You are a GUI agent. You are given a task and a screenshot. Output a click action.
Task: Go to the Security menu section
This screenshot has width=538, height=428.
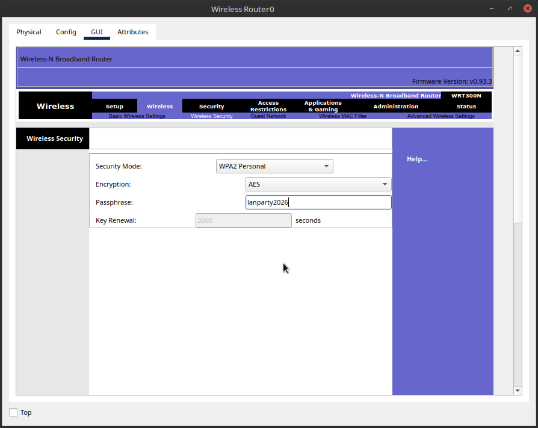coord(212,107)
